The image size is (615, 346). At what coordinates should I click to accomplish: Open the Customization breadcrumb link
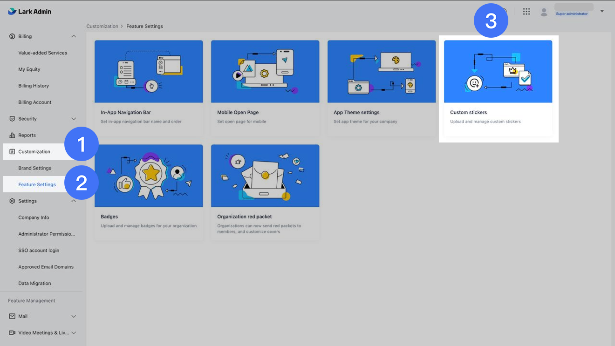pos(102,26)
